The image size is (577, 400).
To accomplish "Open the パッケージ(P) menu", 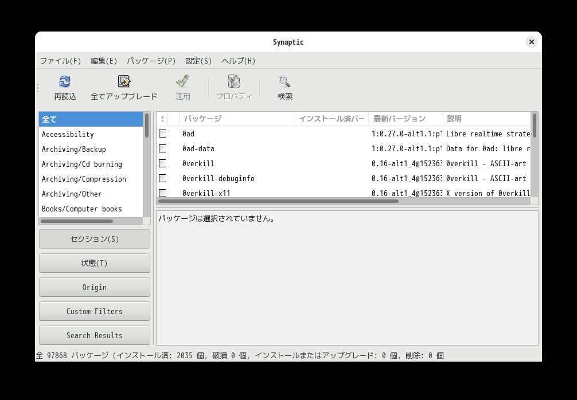I will (151, 61).
